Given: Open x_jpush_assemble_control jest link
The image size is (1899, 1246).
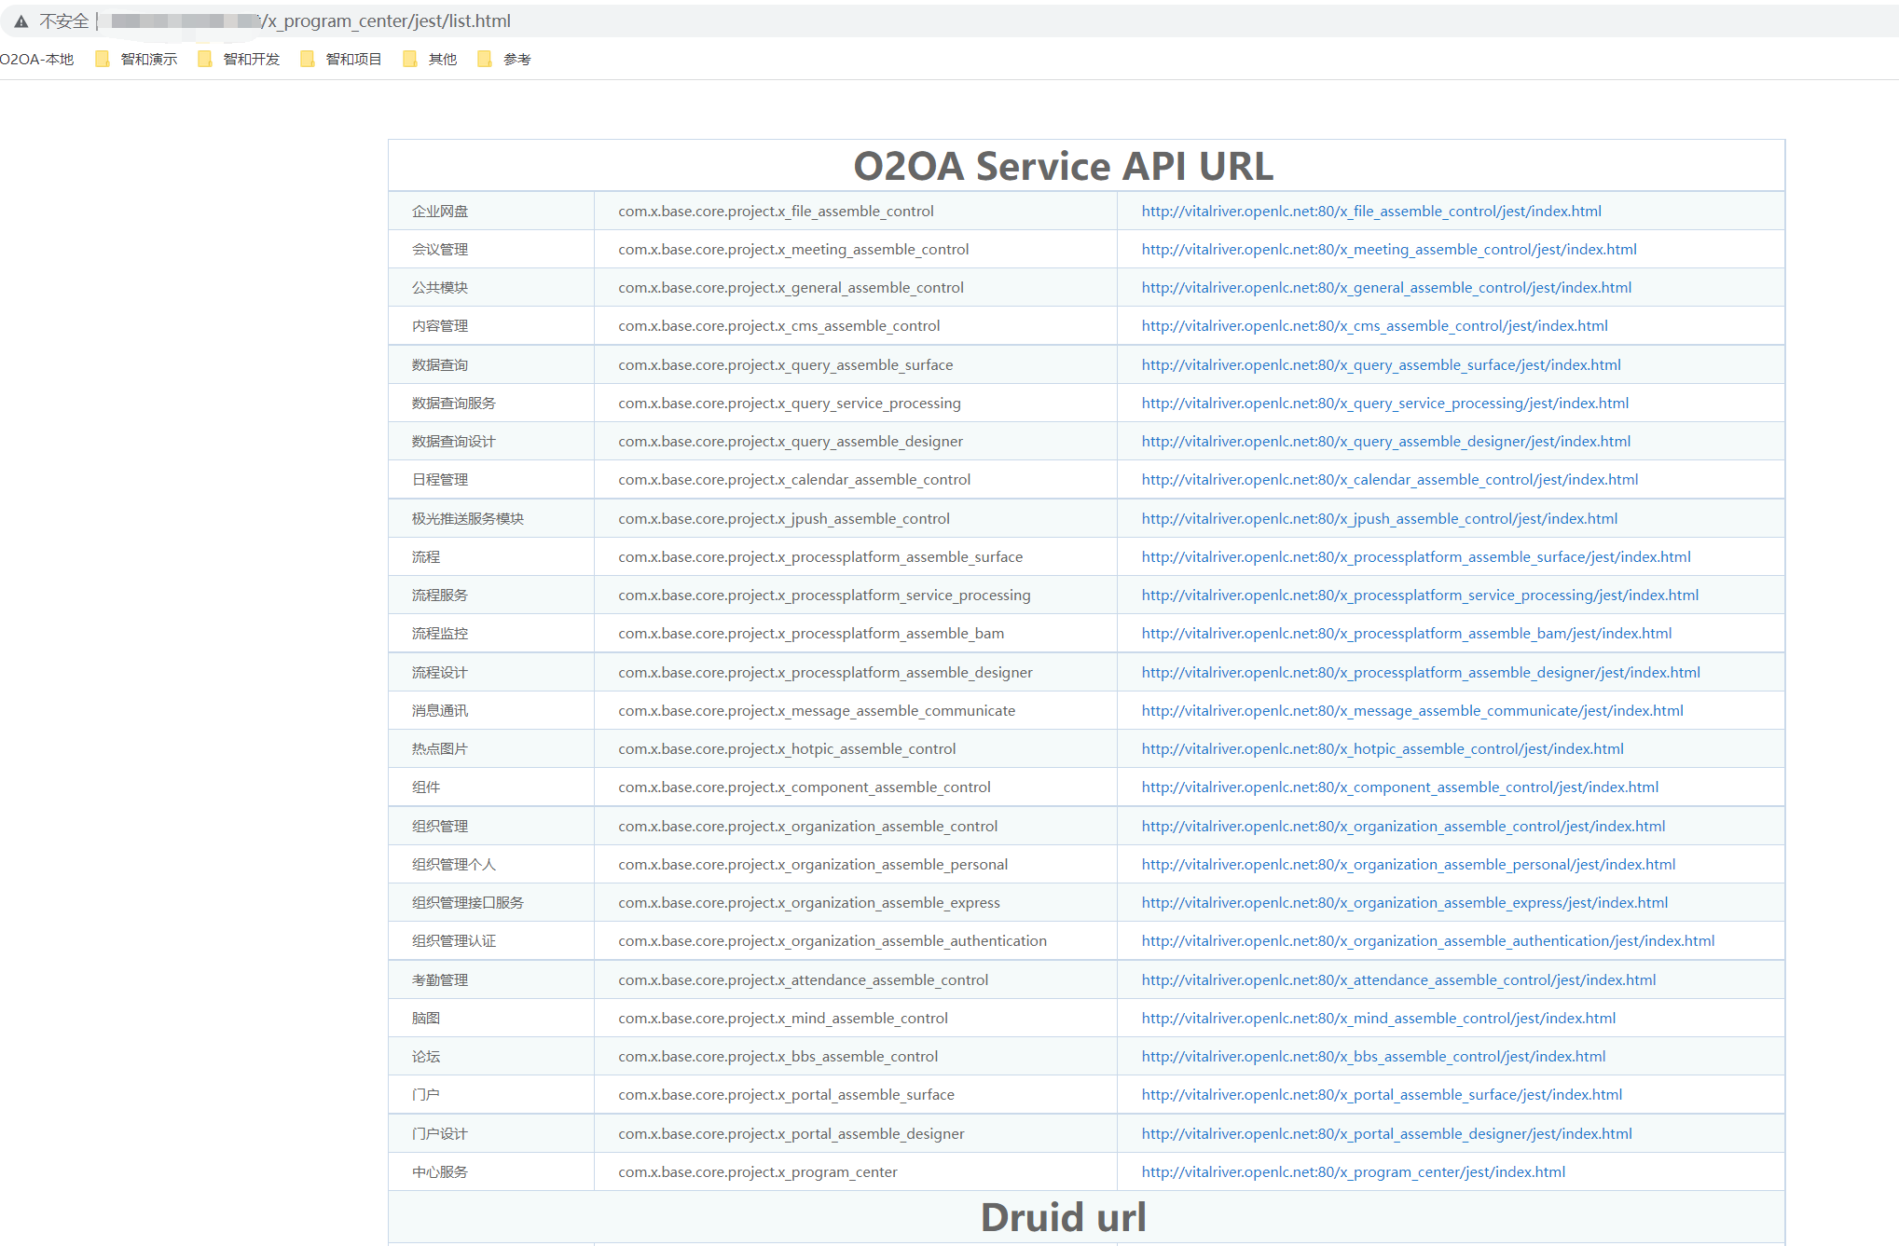Looking at the screenshot, I should coord(1379,519).
